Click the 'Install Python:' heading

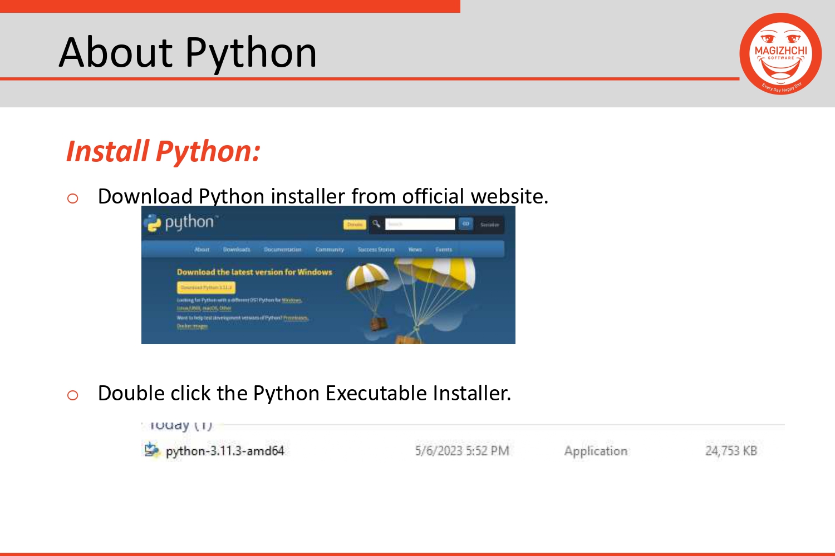point(163,151)
